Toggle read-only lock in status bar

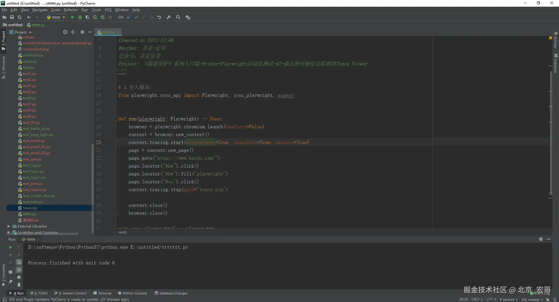click(x=548, y=299)
